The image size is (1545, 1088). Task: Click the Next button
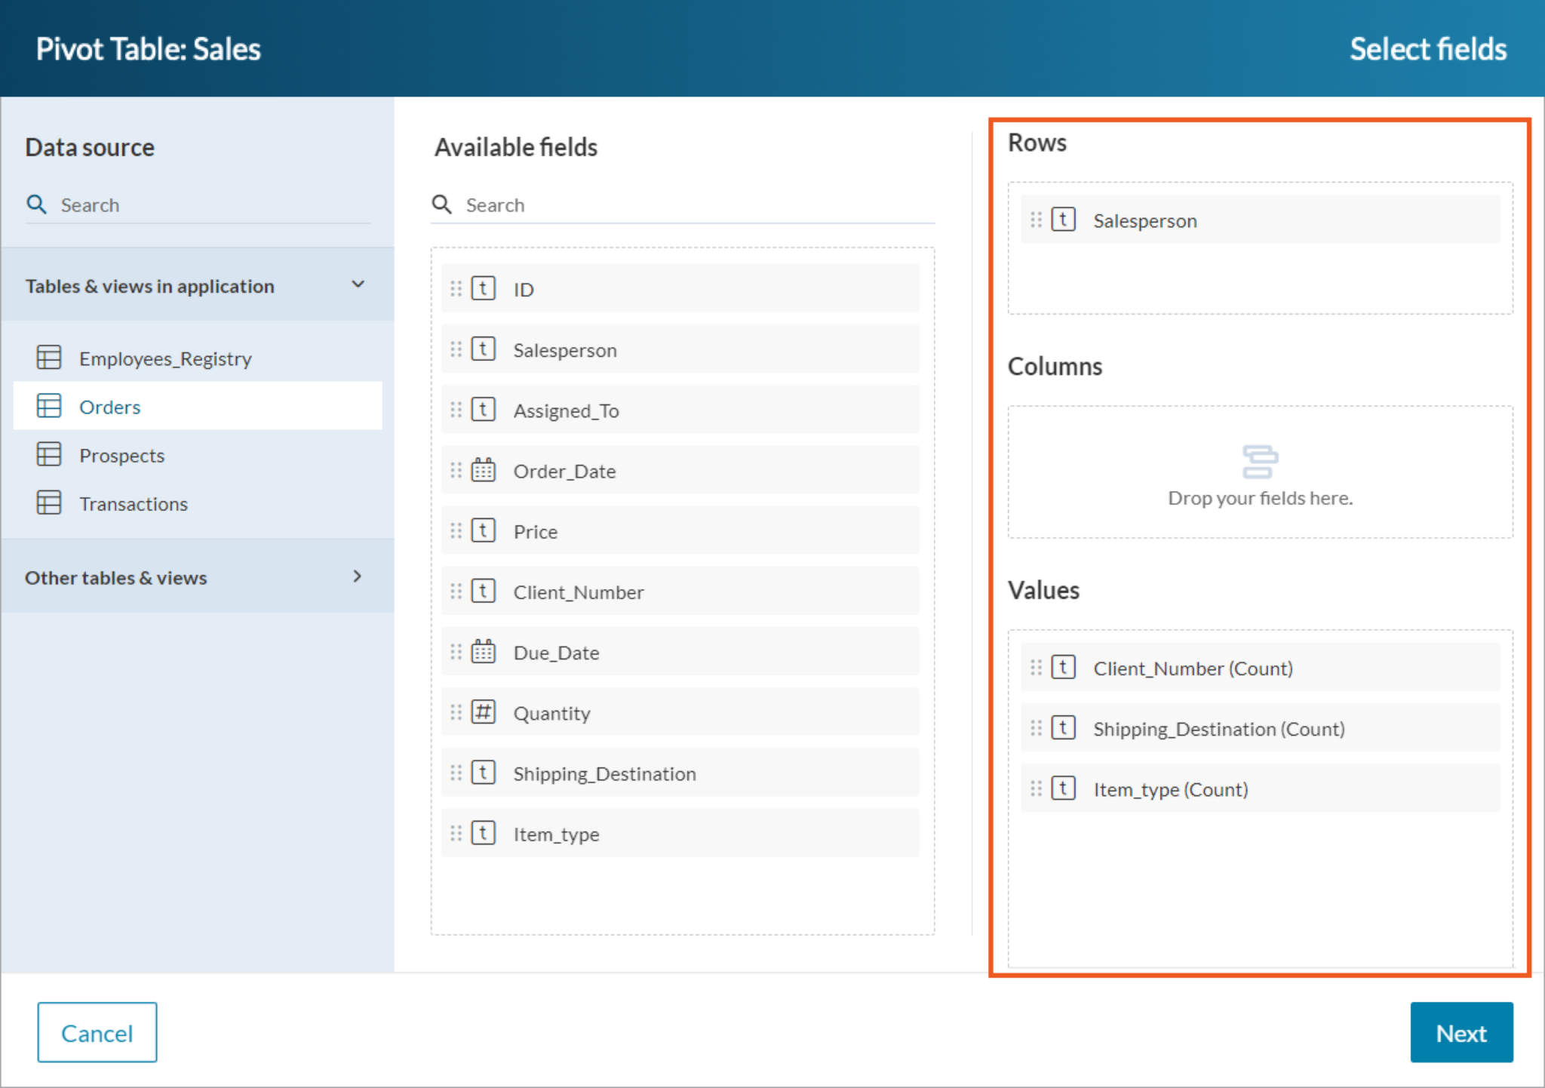[1461, 1032]
